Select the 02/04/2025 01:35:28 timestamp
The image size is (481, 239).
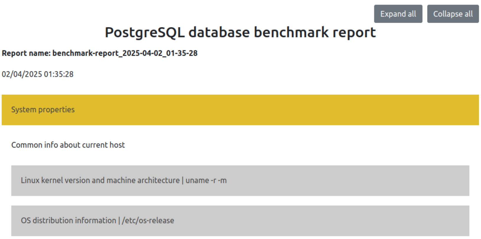(37, 74)
